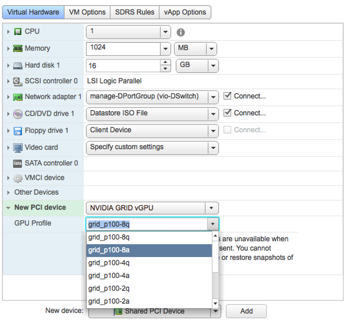Viewport: 345px width, 321px height.
Task: Expand the Other Devices row
Action: 8,192
